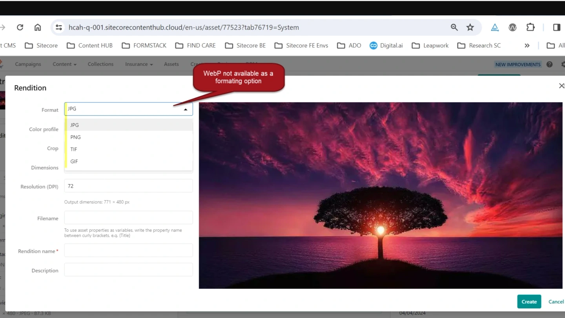Click the site information icon beside URL
The image size is (565, 318).
tap(59, 27)
